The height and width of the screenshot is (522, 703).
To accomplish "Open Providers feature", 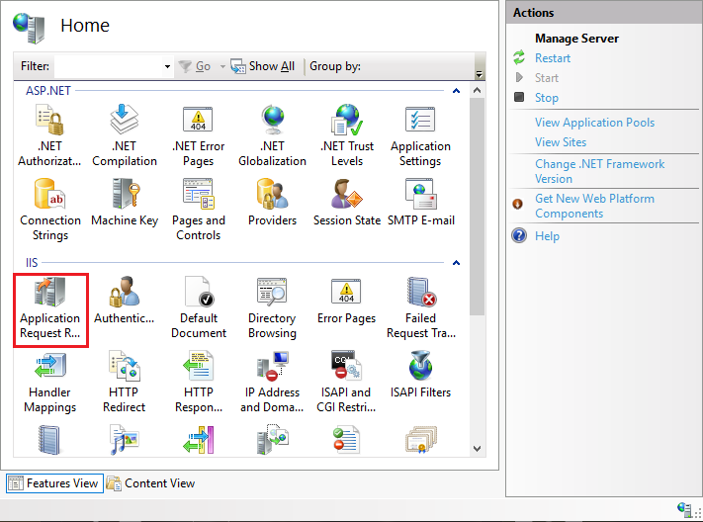I will pos(272,203).
